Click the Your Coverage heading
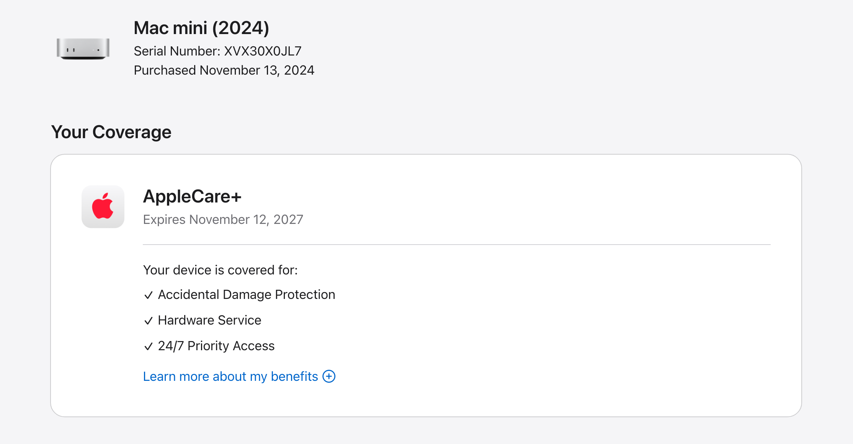This screenshot has width=853, height=444. pos(111,132)
